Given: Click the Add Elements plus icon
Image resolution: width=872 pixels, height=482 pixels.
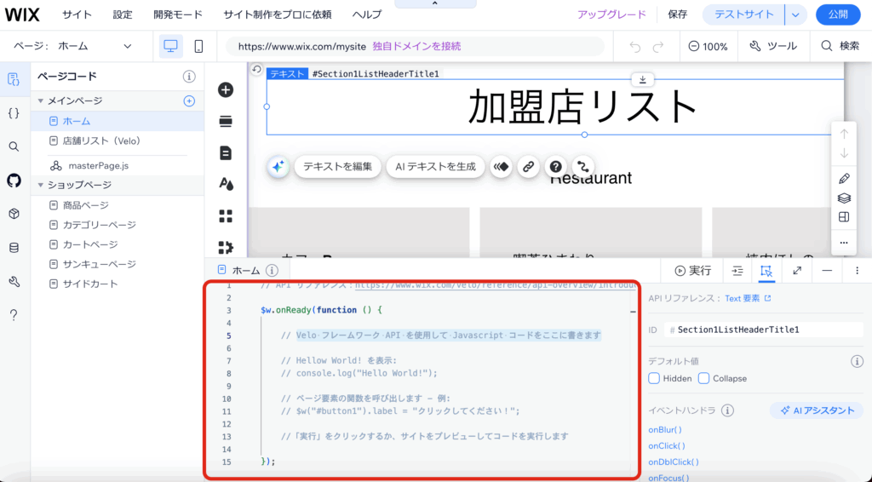Looking at the screenshot, I should point(226,89).
